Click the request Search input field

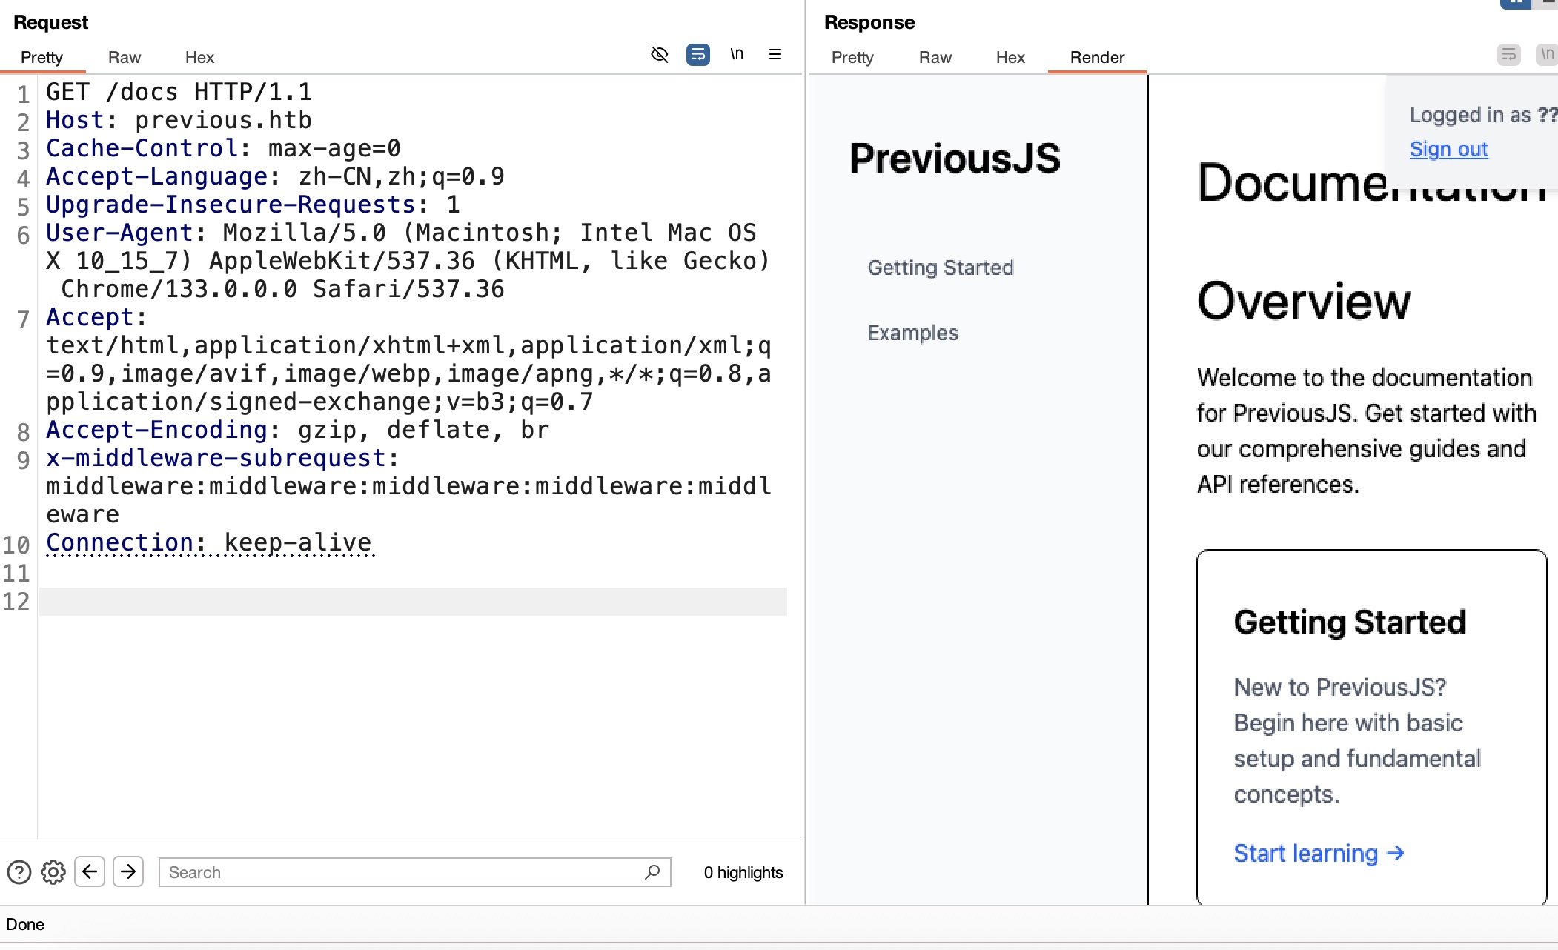[x=400, y=872]
